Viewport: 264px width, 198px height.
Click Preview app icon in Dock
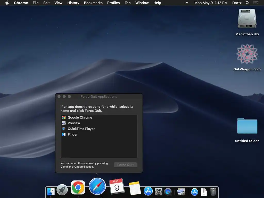coord(181,192)
